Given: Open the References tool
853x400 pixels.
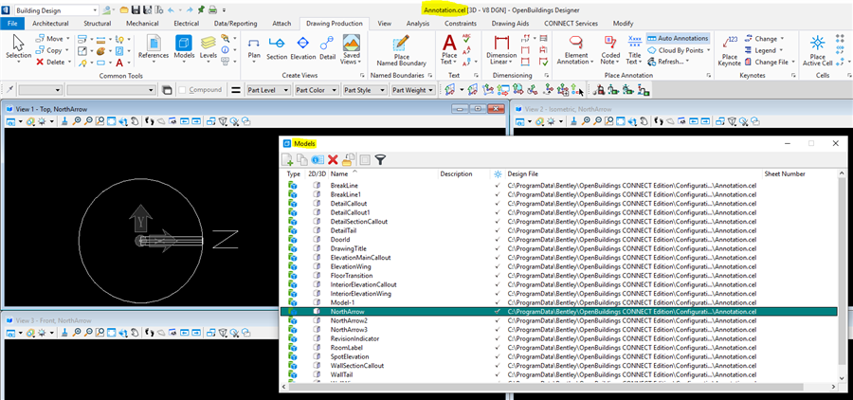Looking at the screenshot, I should click(x=154, y=48).
